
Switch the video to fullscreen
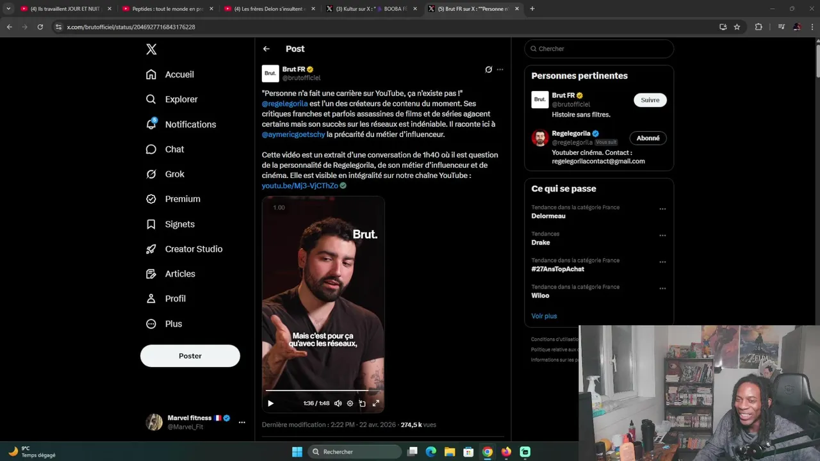click(376, 403)
